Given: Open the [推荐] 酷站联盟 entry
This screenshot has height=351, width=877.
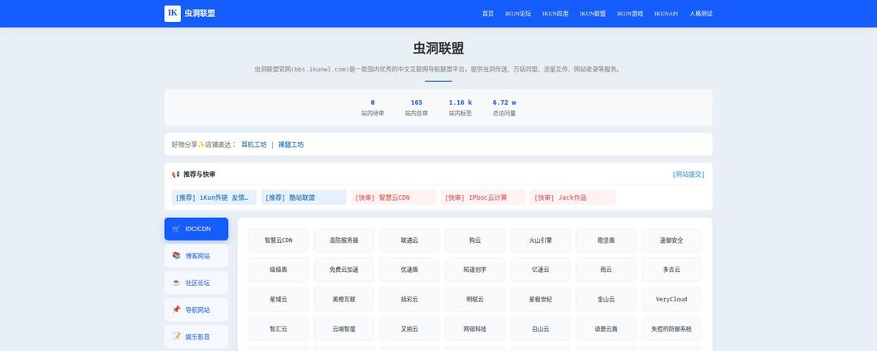Looking at the screenshot, I should point(304,197).
